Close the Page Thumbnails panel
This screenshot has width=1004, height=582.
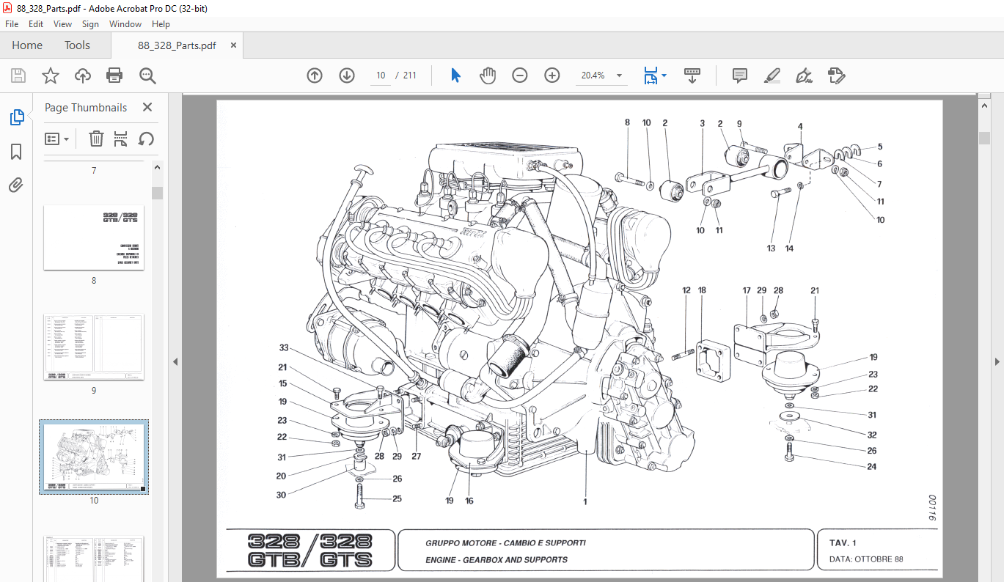coord(147,107)
